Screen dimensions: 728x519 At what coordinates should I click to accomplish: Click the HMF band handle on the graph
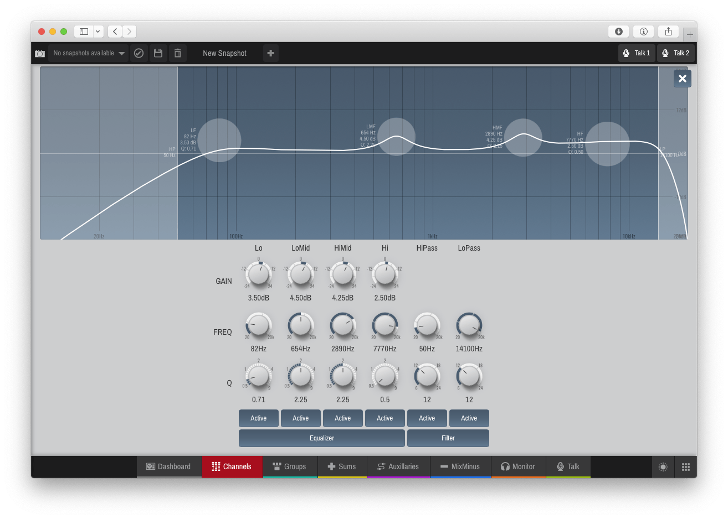[523, 138]
